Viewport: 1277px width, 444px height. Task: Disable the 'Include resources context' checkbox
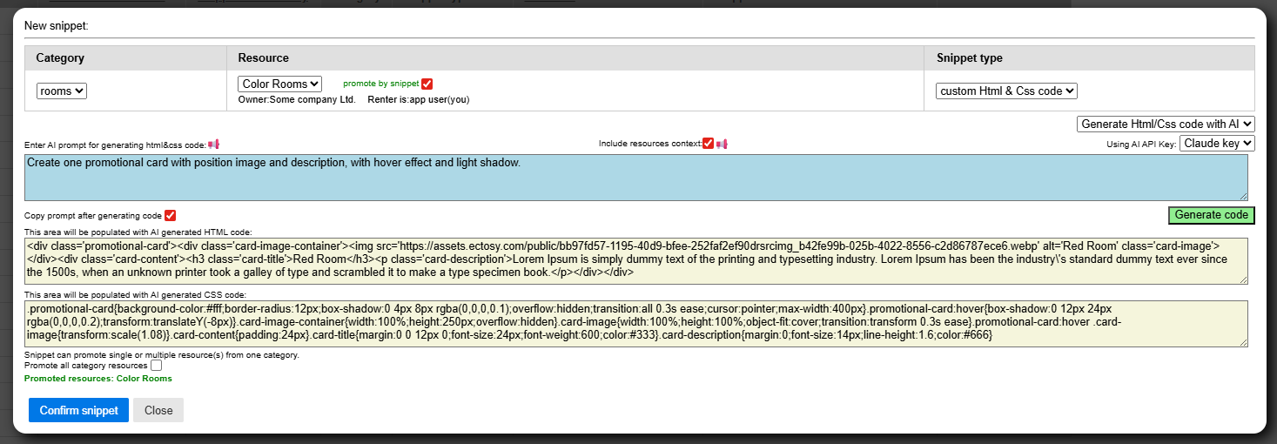(x=708, y=144)
